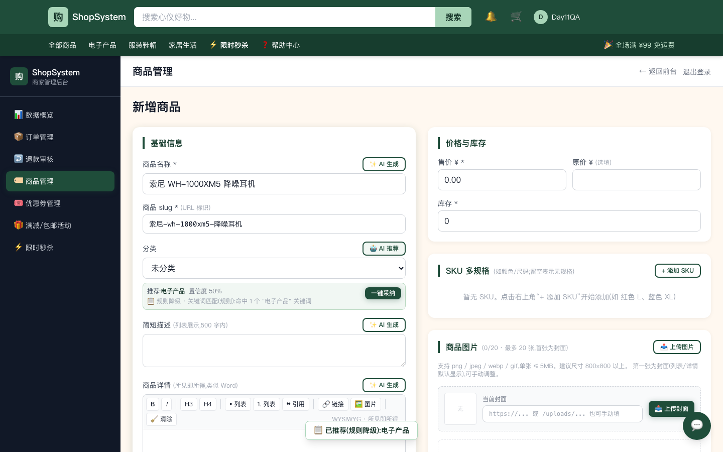This screenshot has height=452, width=723.
Task: Click the 已推荐(规则降级):电子产品 toast
Action: coord(361,430)
